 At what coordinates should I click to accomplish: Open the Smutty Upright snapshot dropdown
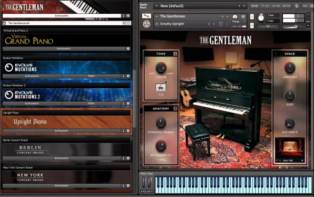point(157,24)
